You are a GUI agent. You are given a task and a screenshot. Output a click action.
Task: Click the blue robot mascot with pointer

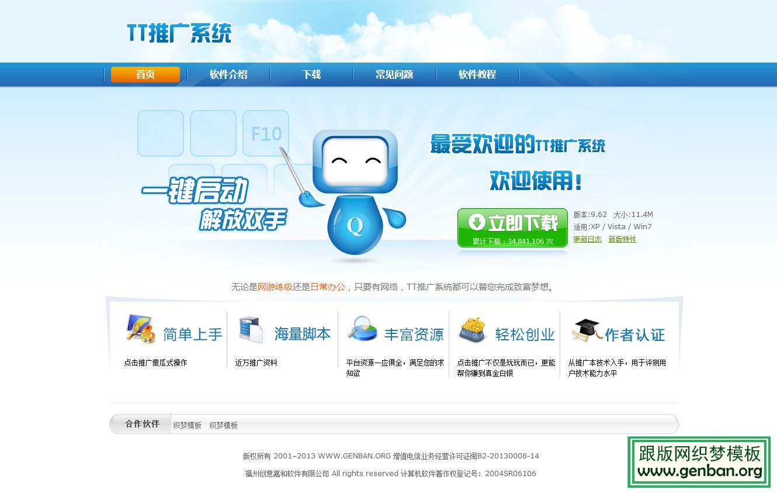point(353,187)
